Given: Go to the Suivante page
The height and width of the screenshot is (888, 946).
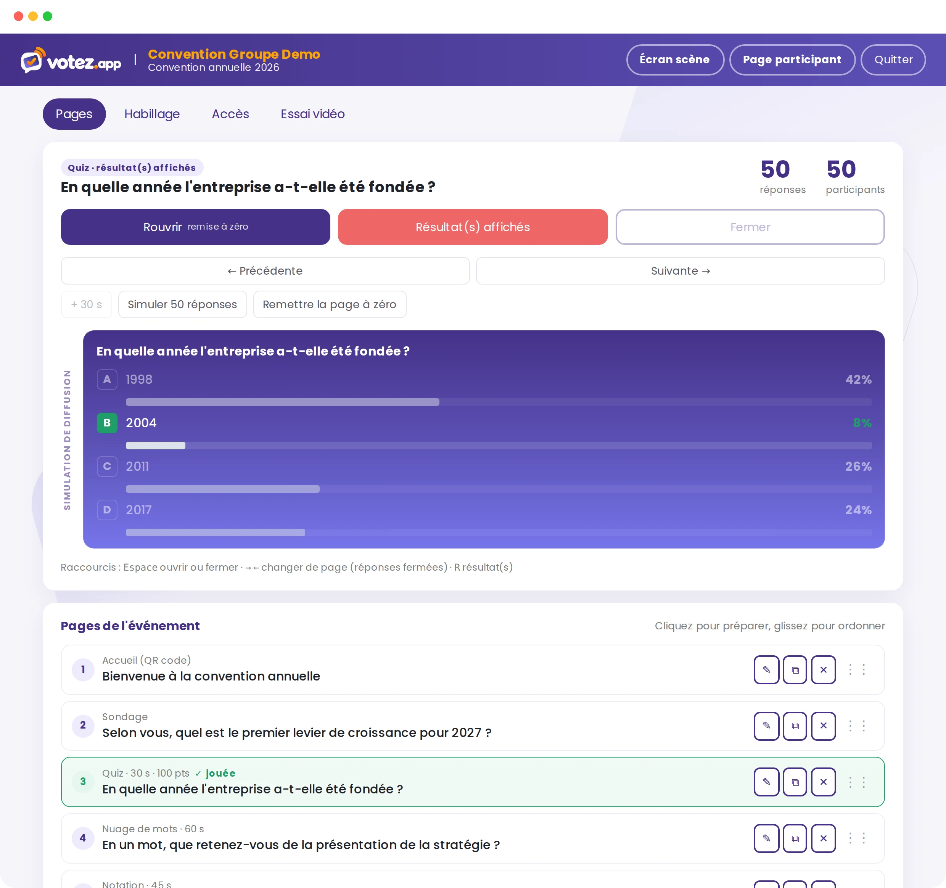Looking at the screenshot, I should 681,271.
